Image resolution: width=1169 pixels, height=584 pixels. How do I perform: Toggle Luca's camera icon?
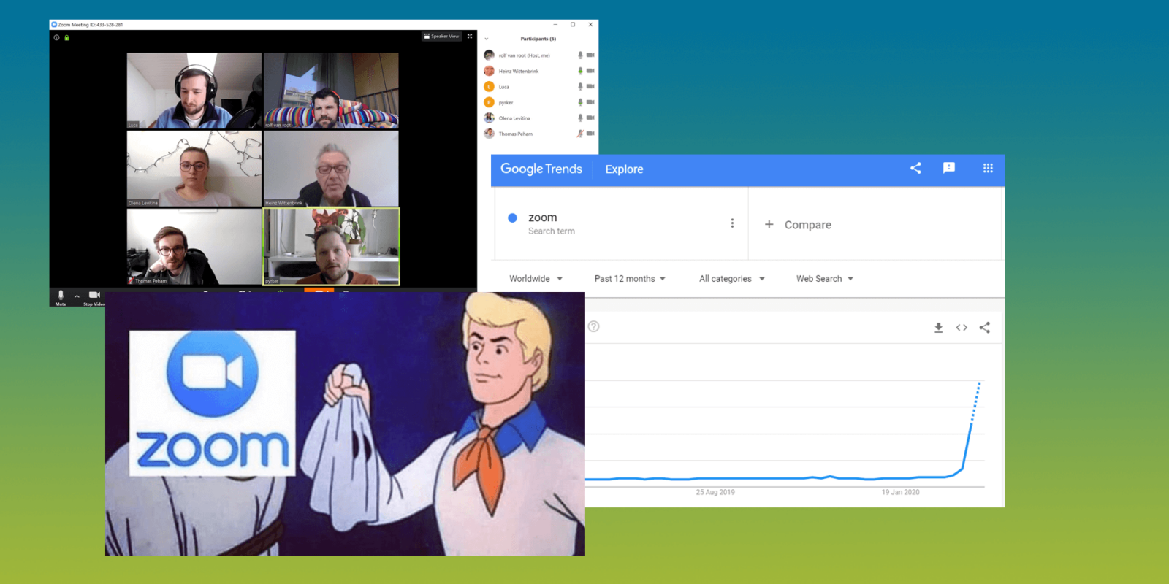coord(590,86)
